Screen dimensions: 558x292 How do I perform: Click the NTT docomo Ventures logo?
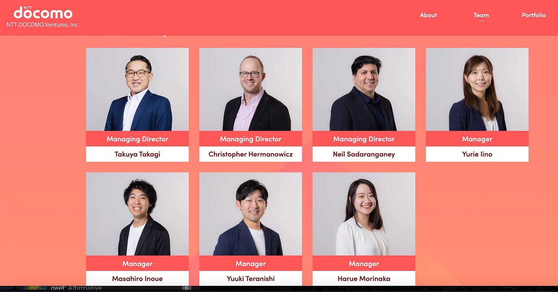click(x=43, y=17)
